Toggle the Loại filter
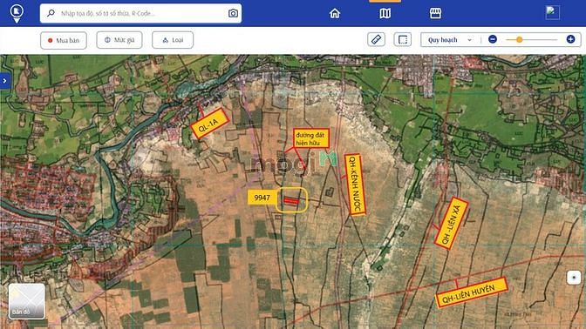586x329 pixels. tap(173, 40)
